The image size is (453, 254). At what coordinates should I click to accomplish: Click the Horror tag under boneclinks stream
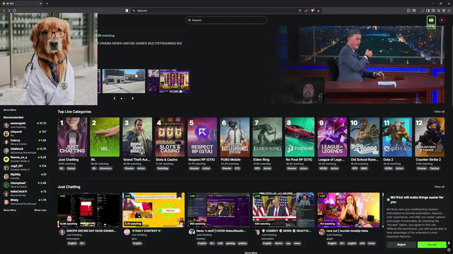[279, 243]
